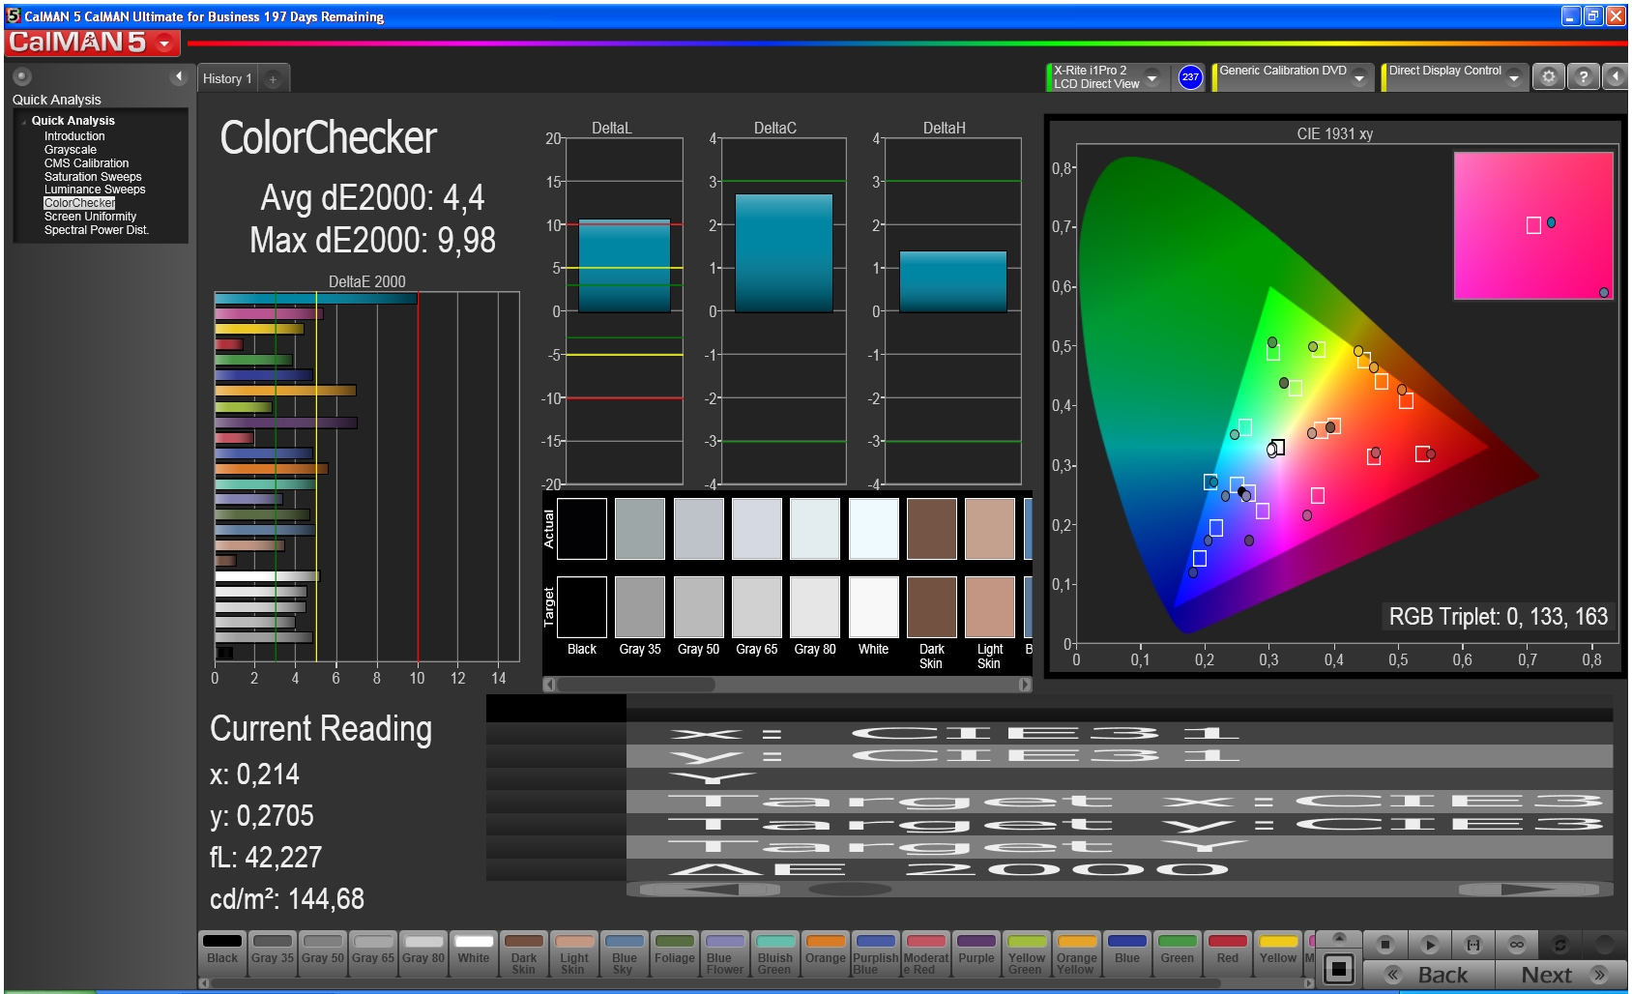Open Saturation Sweeps page
Viewport: 1632px width, 994px height.
click(93, 177)
